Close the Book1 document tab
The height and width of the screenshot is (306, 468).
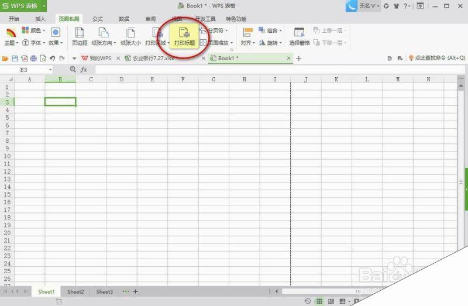click(x=288, y=58)
